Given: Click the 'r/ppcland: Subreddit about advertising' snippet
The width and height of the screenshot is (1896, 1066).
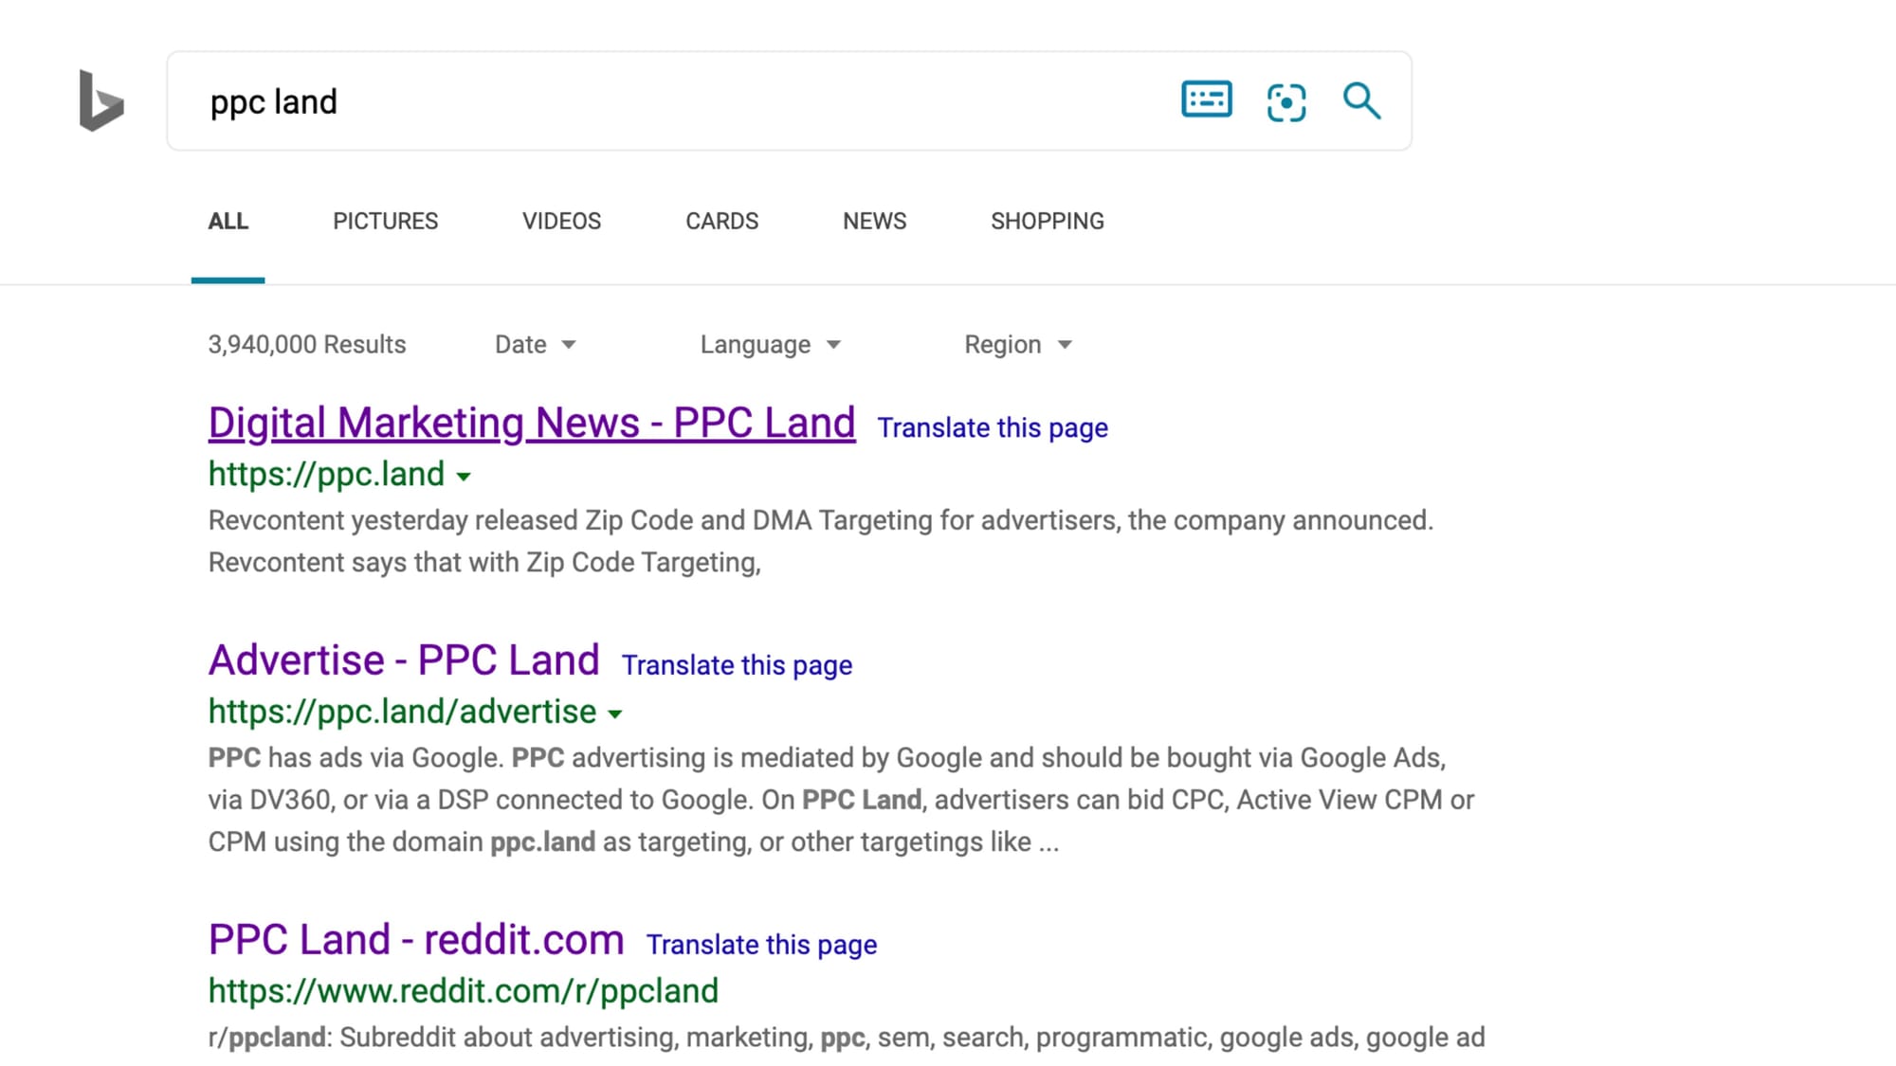Looking at the screenshot, I should click(847, 1037).
